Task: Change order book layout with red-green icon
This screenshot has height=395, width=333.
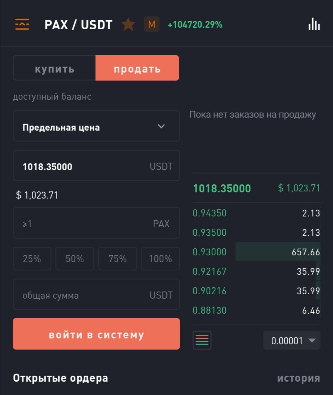Action: coord(202,340)
